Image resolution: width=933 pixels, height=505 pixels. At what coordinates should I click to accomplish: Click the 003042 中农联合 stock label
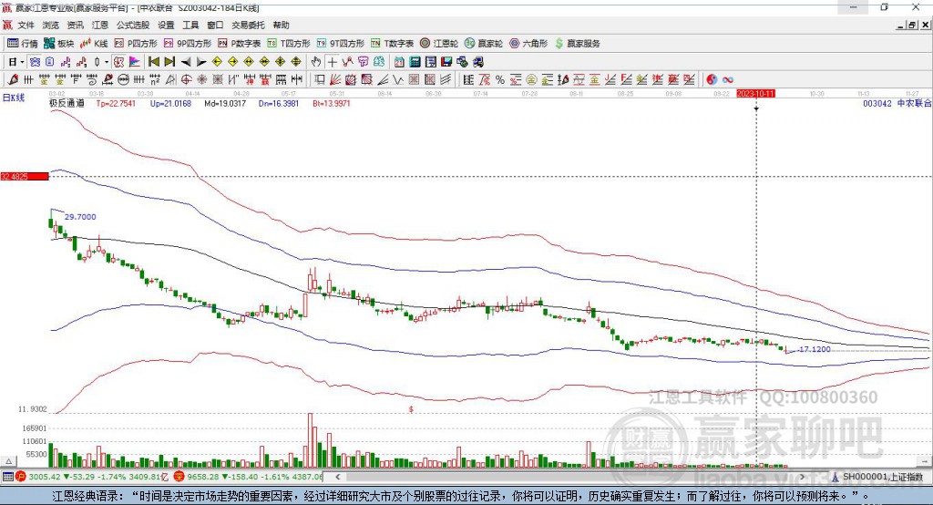(x=897, y=103)
